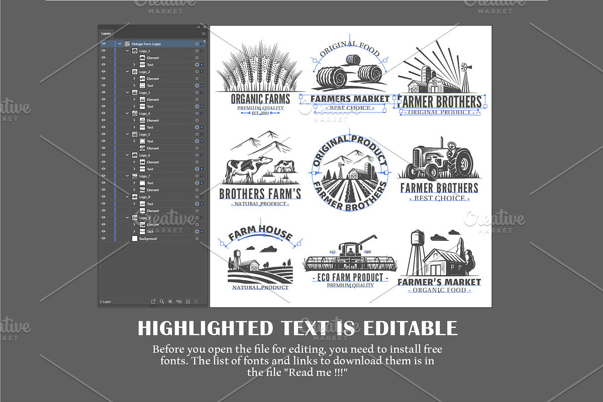The height and width of the screenshot is (402, 603).
Task: Click target circle of Logo_3 layer
Action: [197, 93]
